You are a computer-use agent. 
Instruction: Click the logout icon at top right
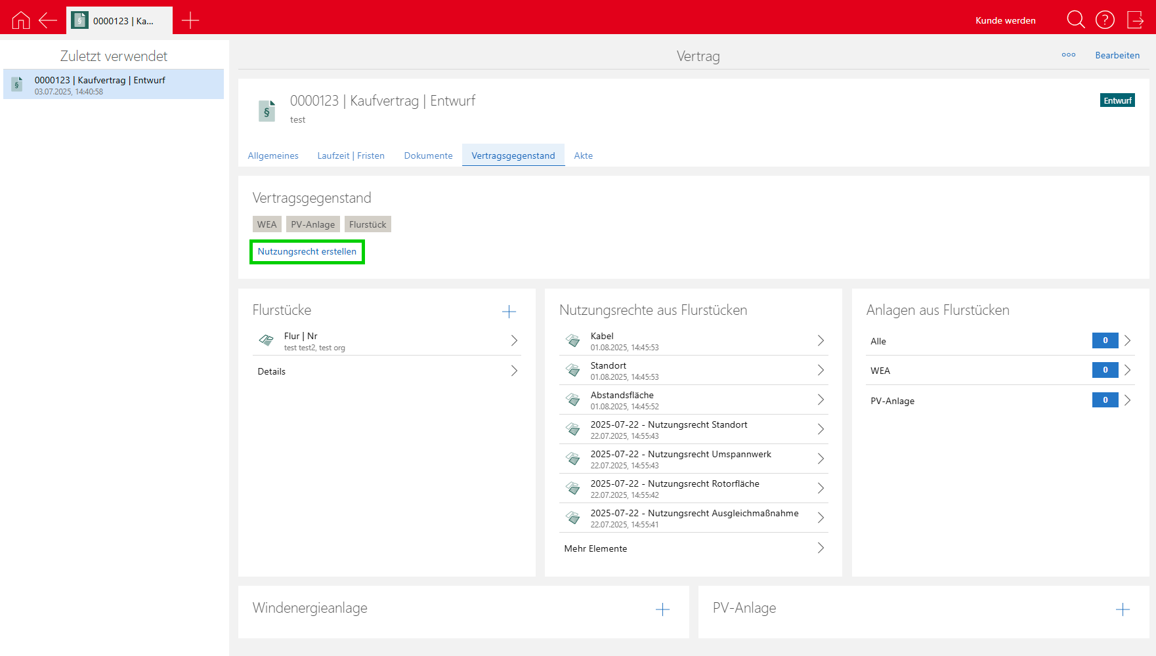click(1135, 20)
